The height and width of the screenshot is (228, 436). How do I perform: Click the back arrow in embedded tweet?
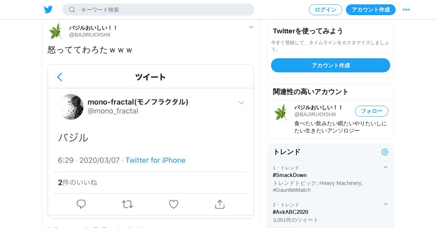[x=60, y=77]
